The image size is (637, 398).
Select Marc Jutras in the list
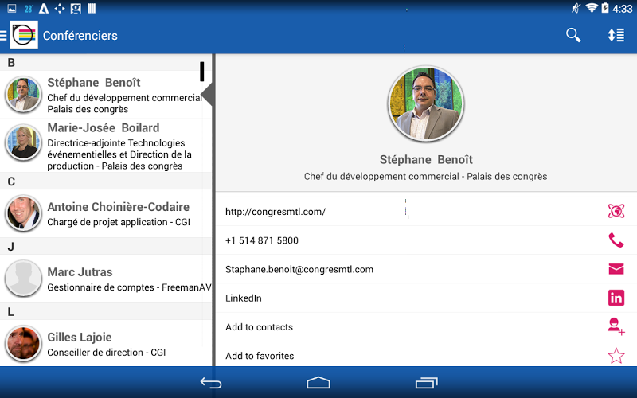106,279
